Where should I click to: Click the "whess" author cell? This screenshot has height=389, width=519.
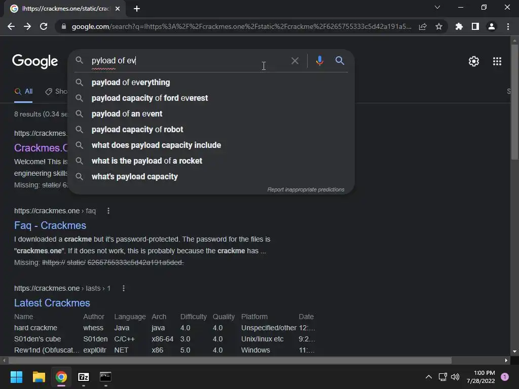click(x=93, y=328)
